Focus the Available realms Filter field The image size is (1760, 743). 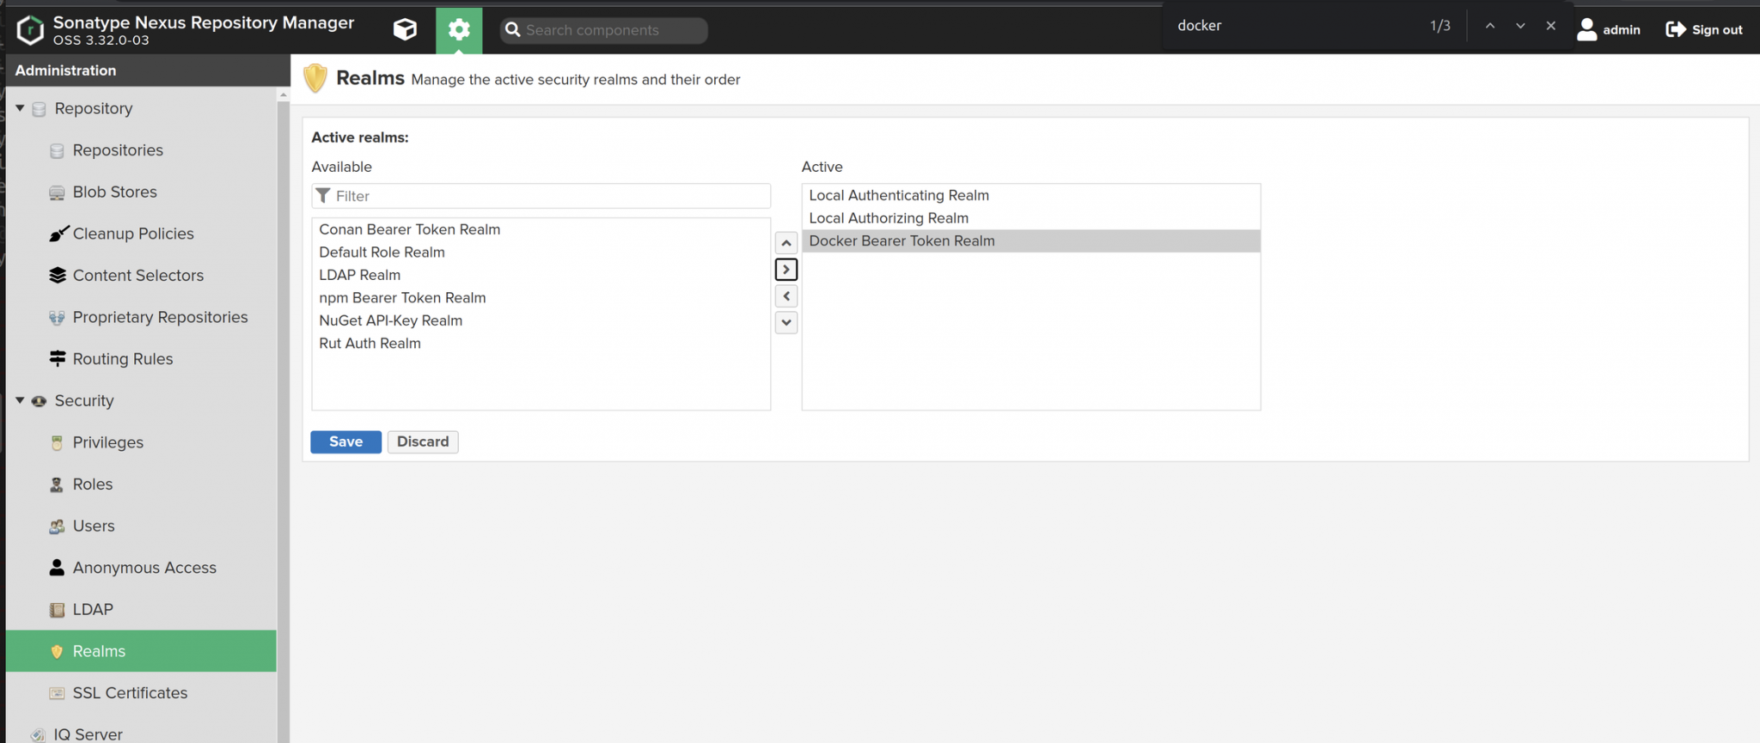point(550,196)
